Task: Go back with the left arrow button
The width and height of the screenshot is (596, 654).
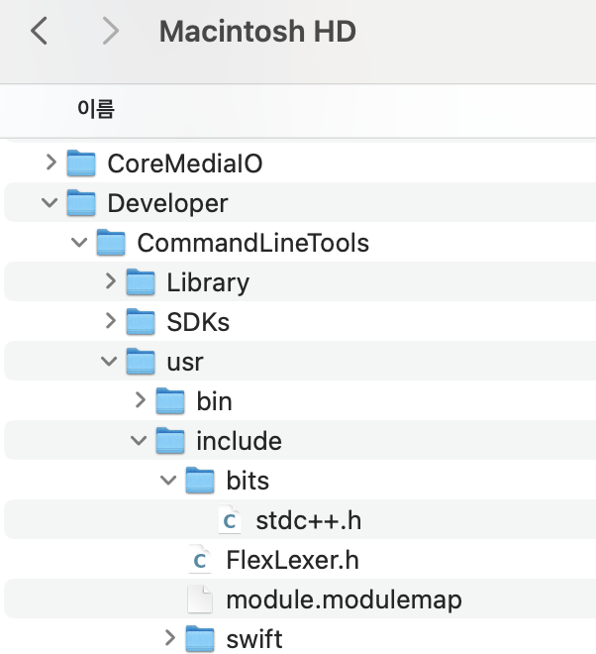Action: coord(39,31)
